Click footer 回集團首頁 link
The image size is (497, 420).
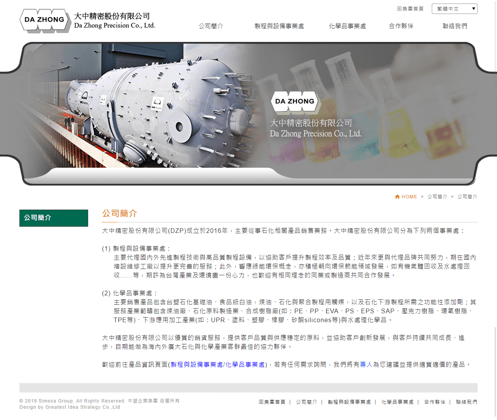click(272, 402)
